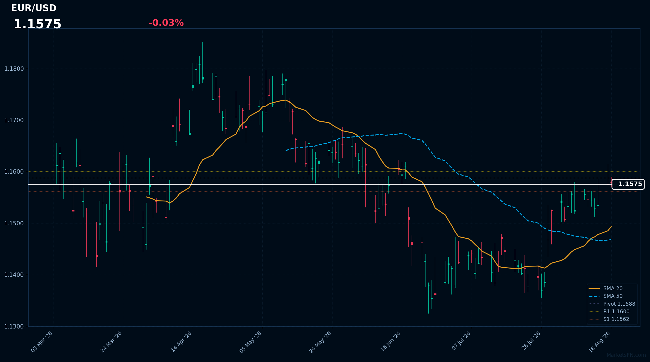This screenshot has width=650, height=362.
Task: Click the blue dashed SMA 50 sample in the legend
Action: pos(594,296)
